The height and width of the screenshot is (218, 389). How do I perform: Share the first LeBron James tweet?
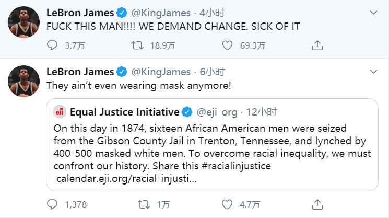click(x=317, y=46)
